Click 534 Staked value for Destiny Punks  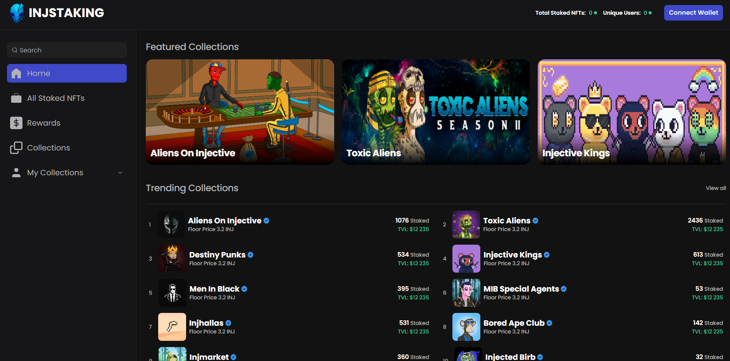point(413,255)
